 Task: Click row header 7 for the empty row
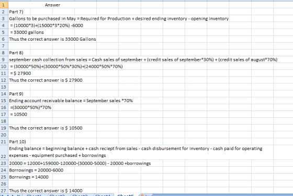4,46
